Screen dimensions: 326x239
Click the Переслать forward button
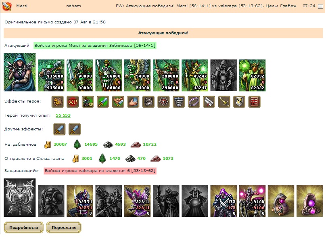pyautogui.click(x=64, y=227)
